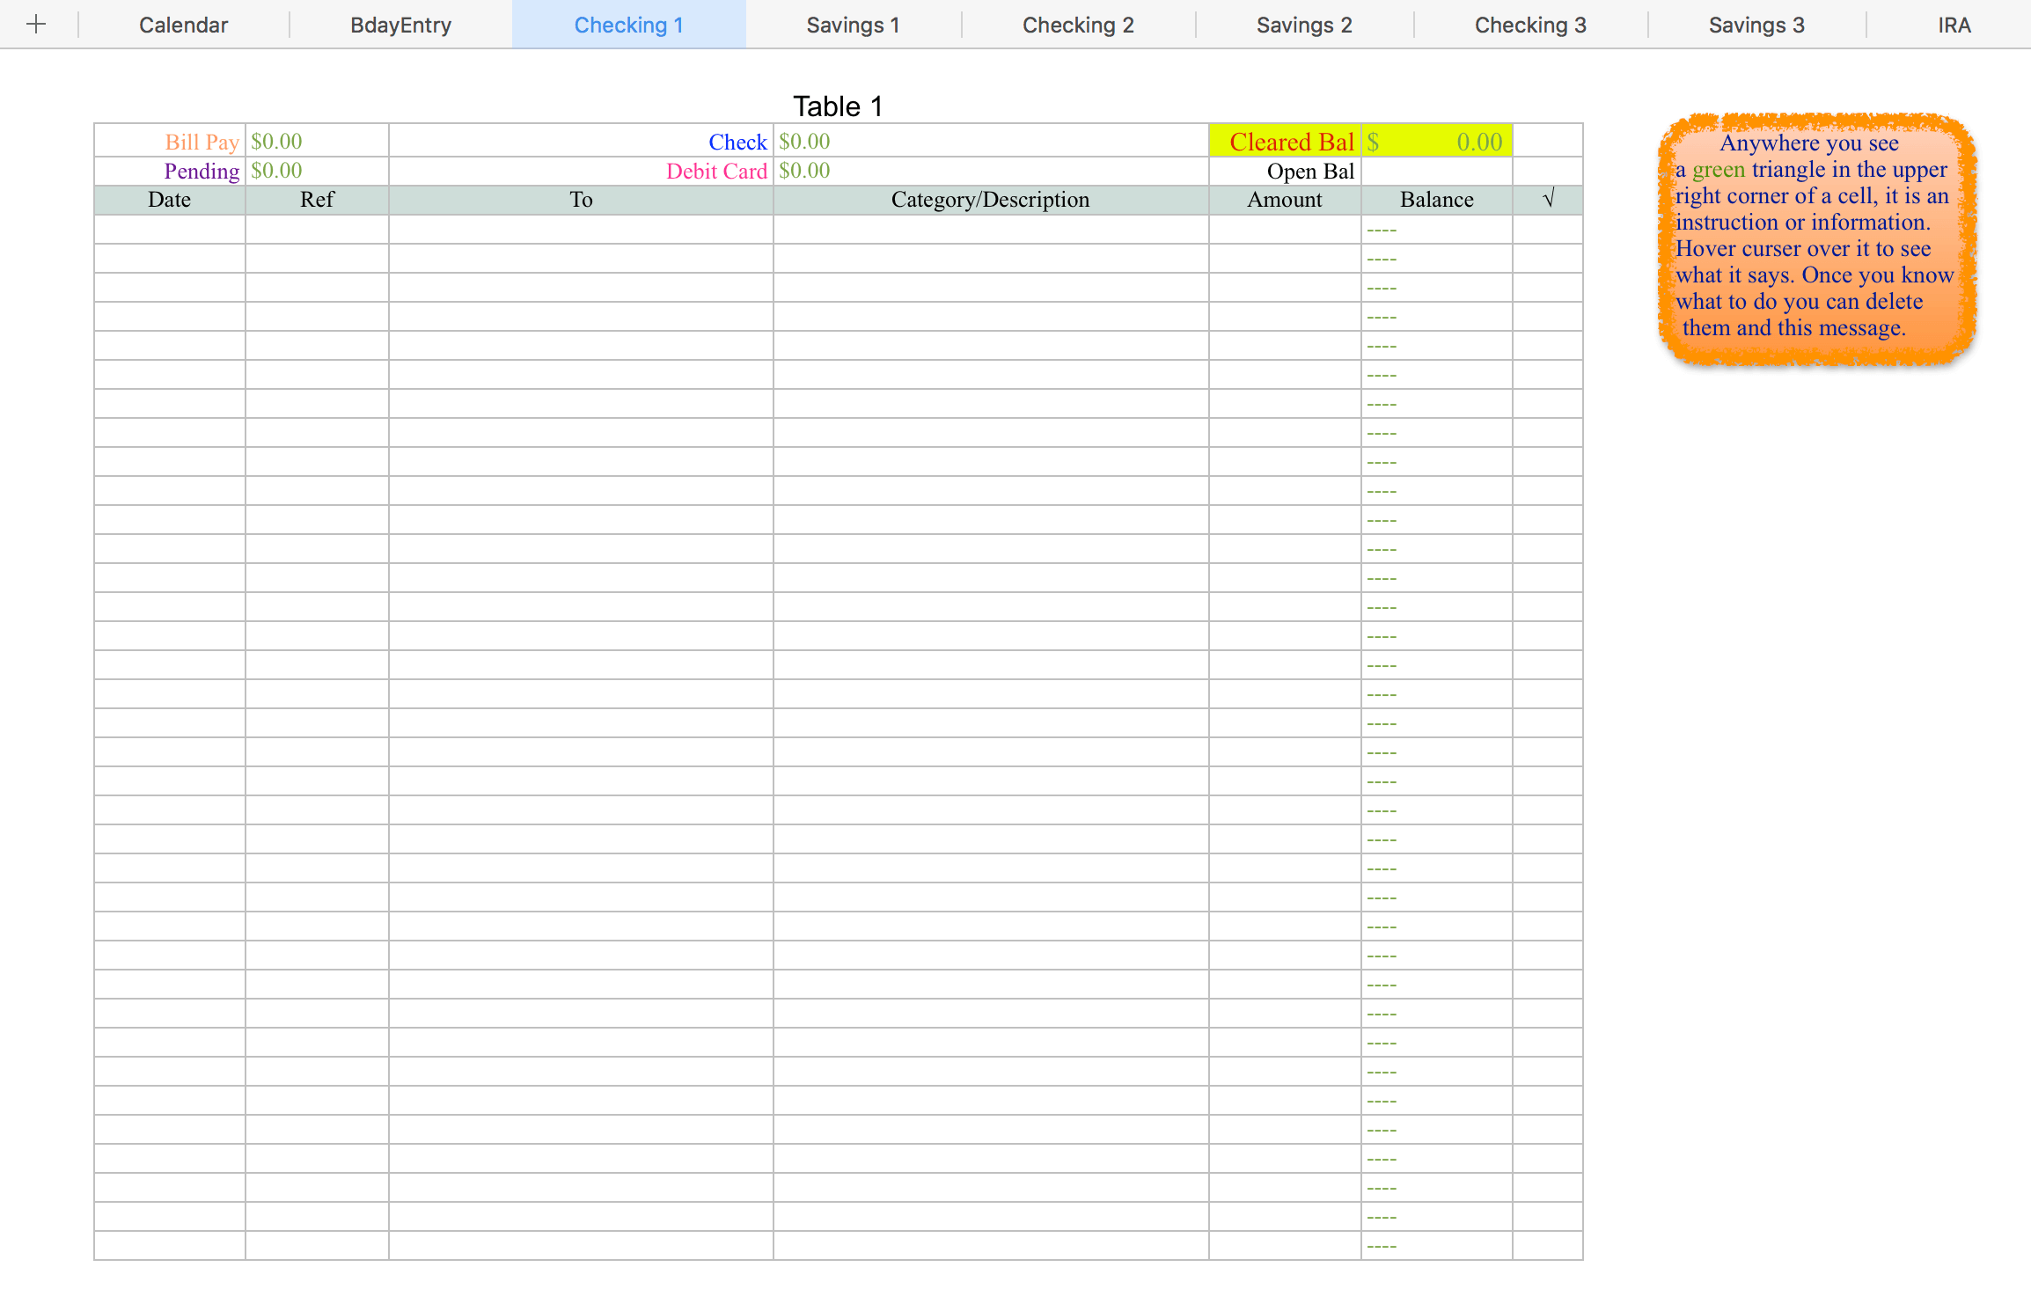Screen dimensions: 2031x1311
Task: Switch to the Calendar sheet tab
Action: point(183,25)
